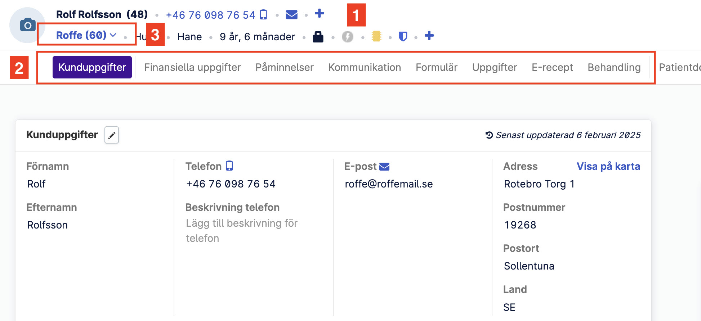Viewport: 701px width, 321px height.
Task: Click the Efternamn value Rolfsson
Action: click(48, 225)
